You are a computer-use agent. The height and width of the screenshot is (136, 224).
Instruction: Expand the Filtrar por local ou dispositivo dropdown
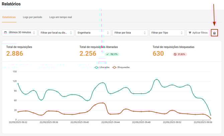[x=56, y=33]
